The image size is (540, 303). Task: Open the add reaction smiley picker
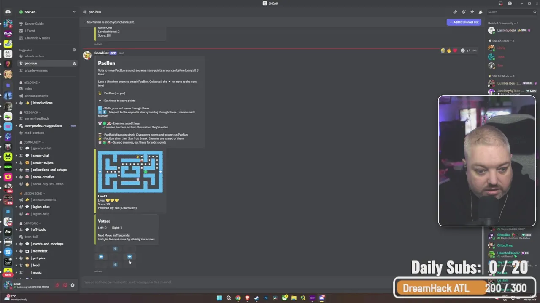462,50
